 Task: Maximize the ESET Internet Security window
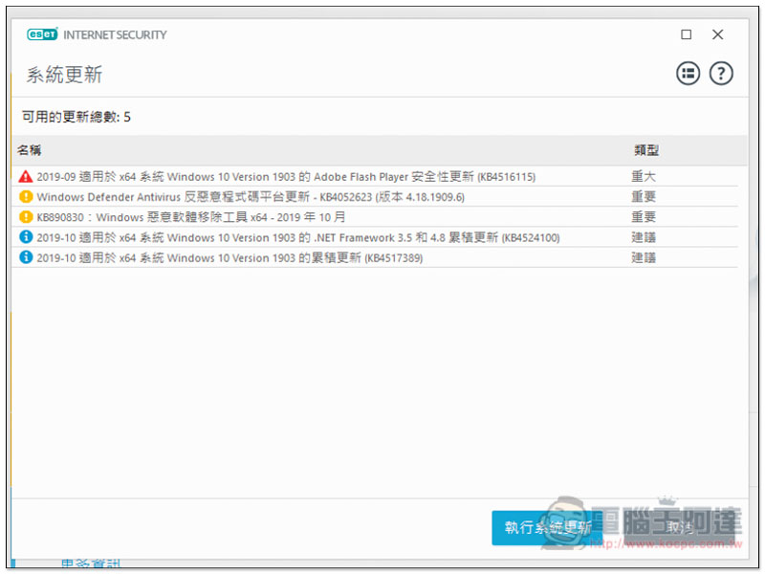point(686,34)
